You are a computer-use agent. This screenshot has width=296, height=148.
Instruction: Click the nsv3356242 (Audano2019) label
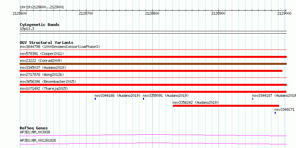(x=196, y=102)
